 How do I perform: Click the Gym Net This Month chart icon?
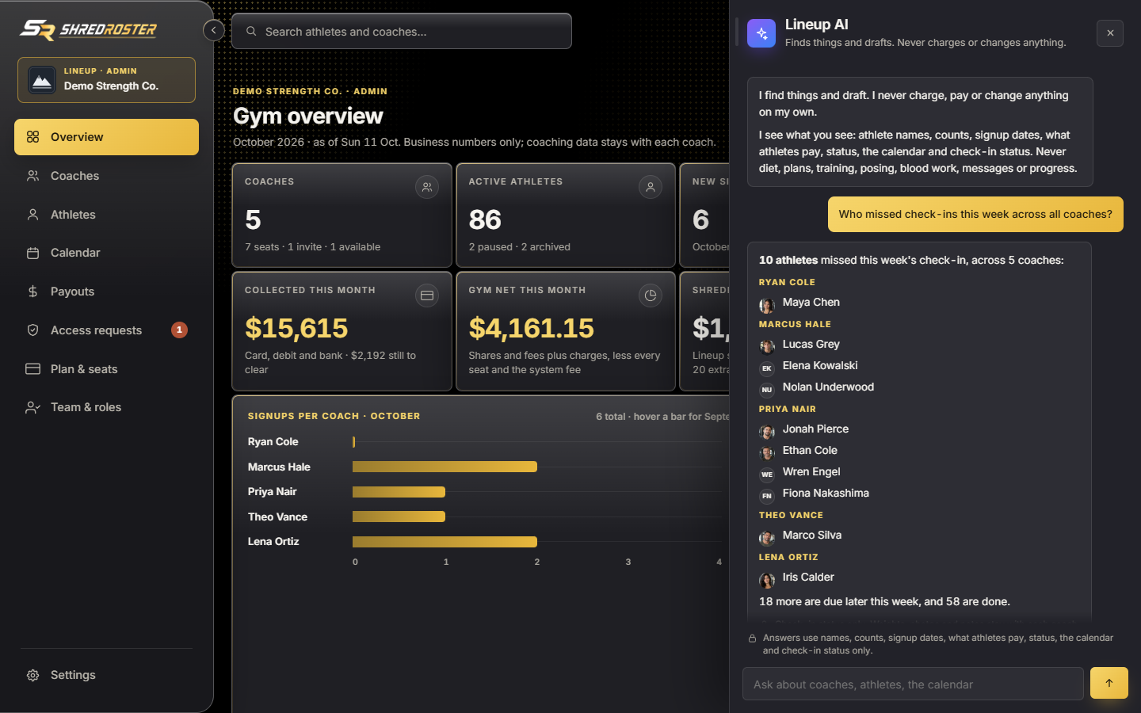point(651,295)
